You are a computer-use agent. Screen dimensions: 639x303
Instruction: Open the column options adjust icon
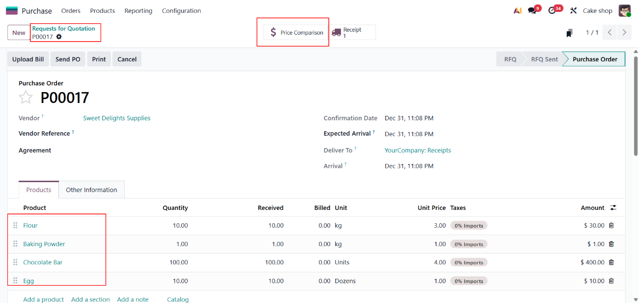613,208
